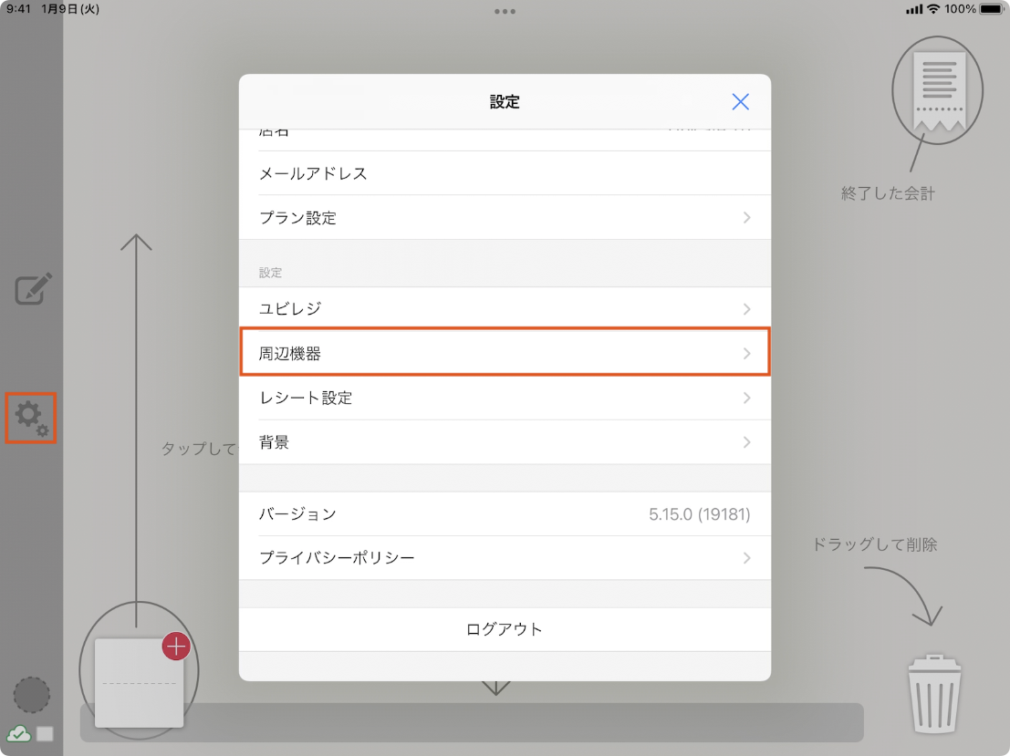The width and height of the screenshot is (1010, 756).
Task: Tap the red plus new-check button
Action: tap(176, 647)
